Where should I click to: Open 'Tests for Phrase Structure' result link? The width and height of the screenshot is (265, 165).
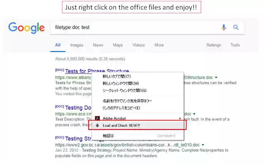[x=97, y=71]
